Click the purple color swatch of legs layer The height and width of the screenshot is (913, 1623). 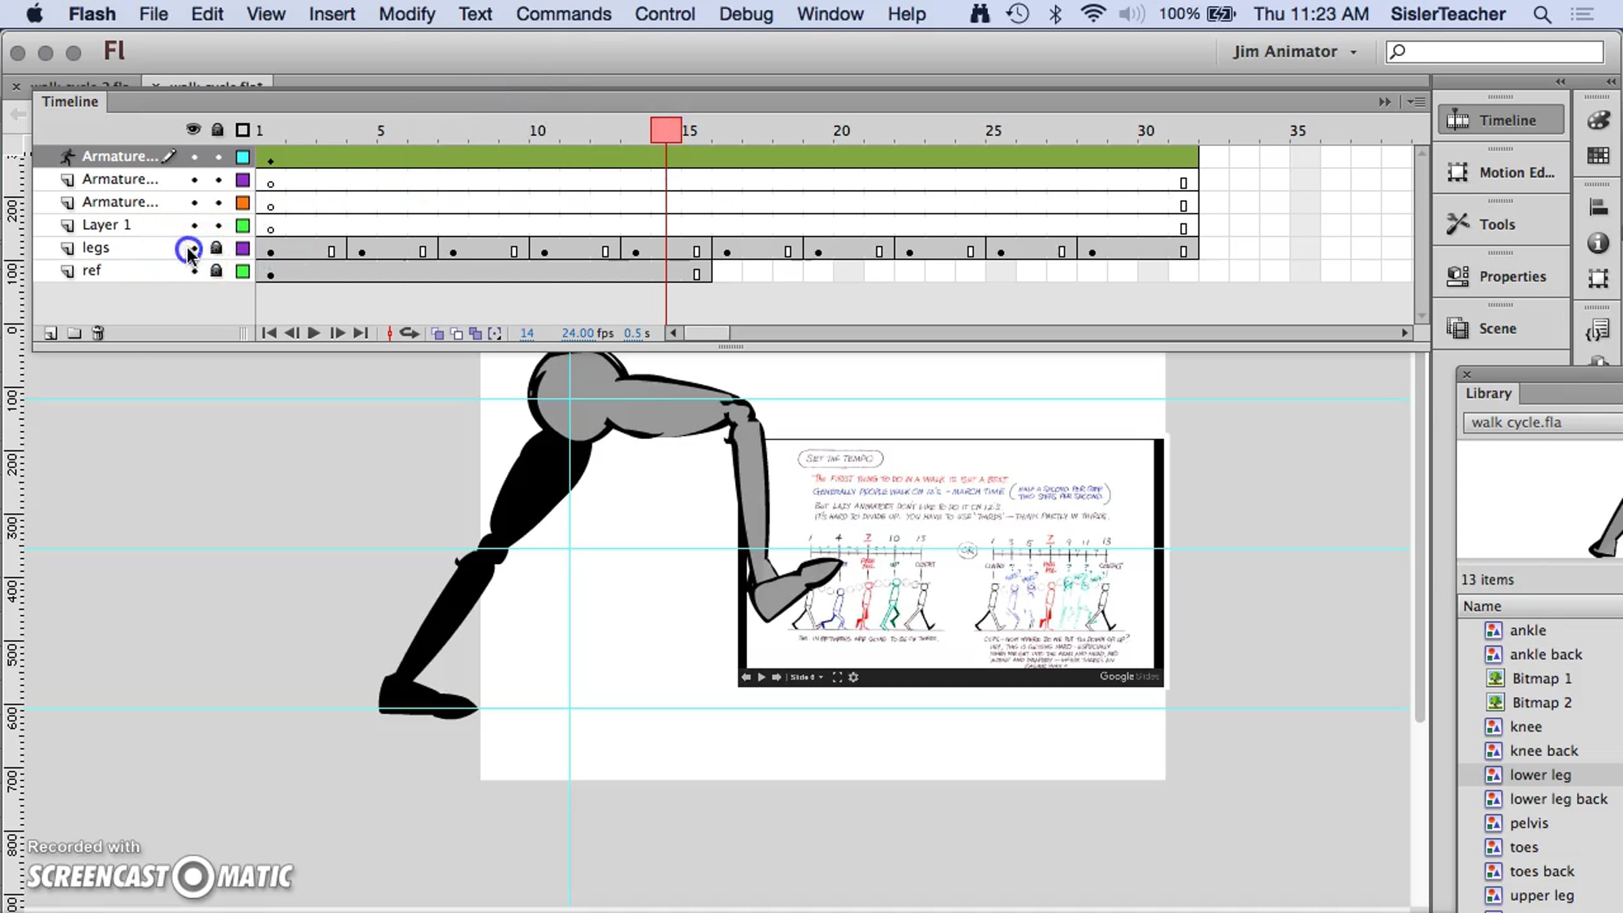(243, 248)
